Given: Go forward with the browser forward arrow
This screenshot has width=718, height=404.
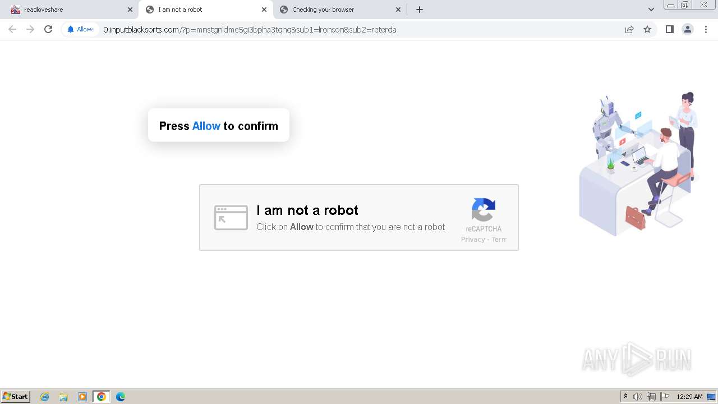Looking at the screenshot, I should 30,29.
